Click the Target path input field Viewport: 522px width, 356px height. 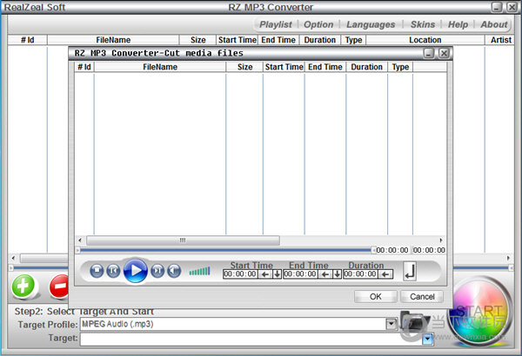[x=251, y=340]
